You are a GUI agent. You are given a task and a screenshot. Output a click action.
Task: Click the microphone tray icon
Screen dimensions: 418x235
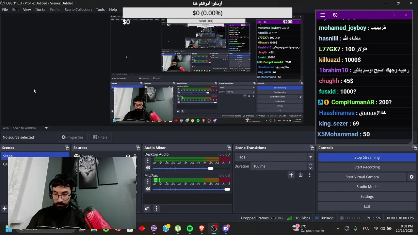pyautogui.click(x=355, y=228)
